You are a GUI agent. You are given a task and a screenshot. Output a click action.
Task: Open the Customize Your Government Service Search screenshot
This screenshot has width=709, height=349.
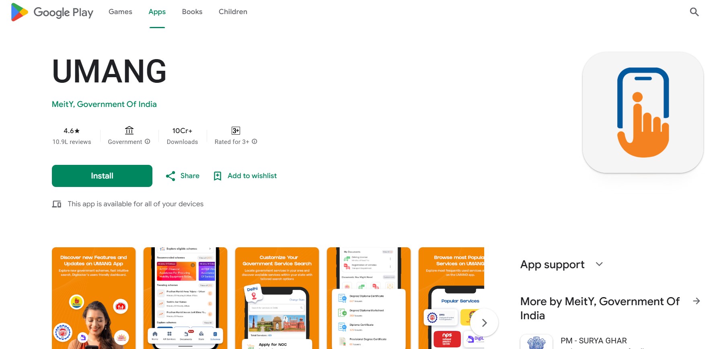click(277, 298)
